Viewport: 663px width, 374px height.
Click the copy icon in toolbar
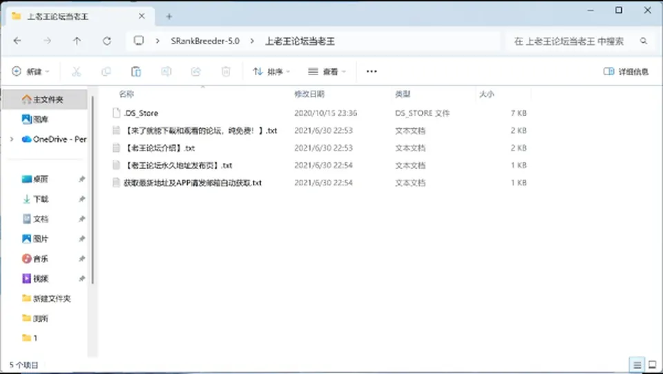(x=106, y=72)
